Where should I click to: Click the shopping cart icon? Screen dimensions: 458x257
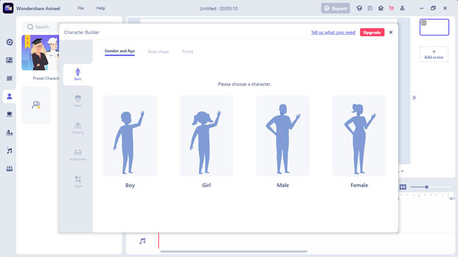(x=392, y=8)
